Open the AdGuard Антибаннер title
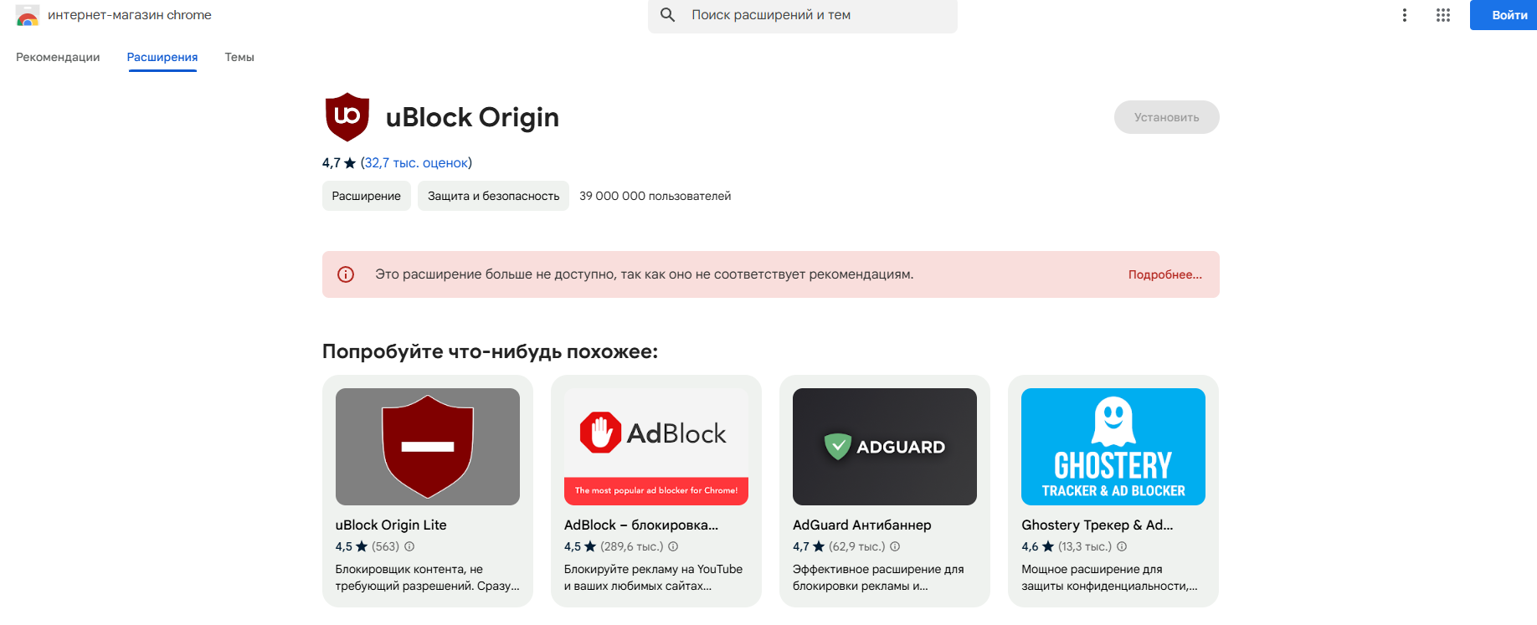This screenshot has height=625, width=1537. click(862, 525)
